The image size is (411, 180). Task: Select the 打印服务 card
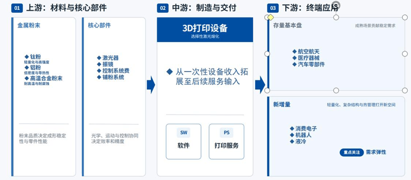click(x=227, y=142)
